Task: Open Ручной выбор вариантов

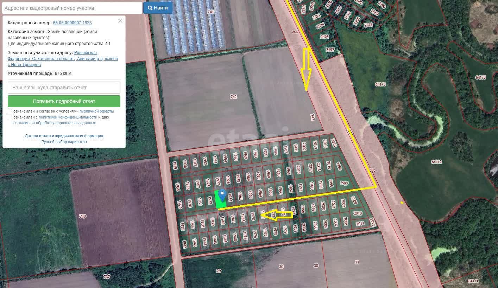Action: point(64,142)
